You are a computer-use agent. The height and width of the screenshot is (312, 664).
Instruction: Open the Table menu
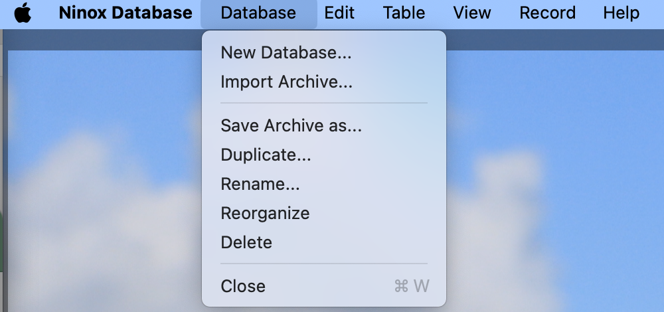[404, 13]
